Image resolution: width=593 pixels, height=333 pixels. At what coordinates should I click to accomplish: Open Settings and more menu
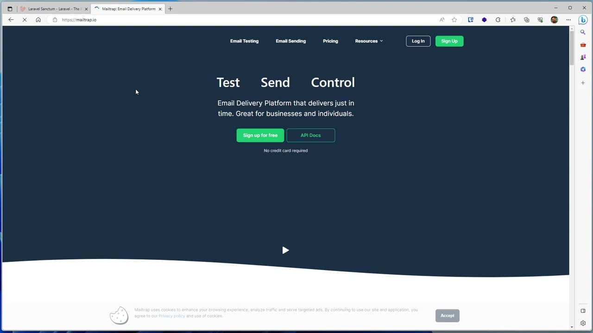(568, 20)
